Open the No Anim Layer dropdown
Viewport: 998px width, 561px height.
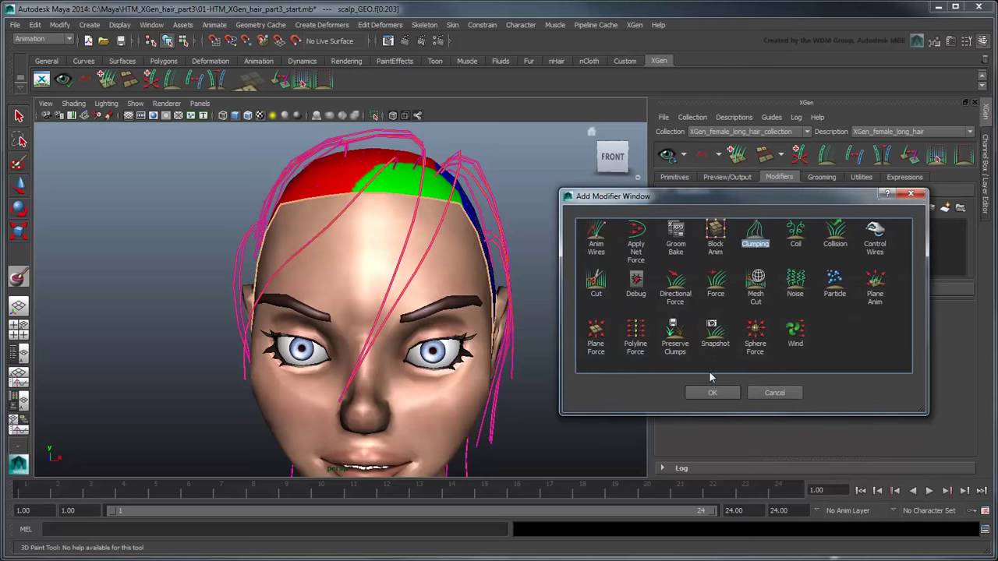click(x=853, y=510)
